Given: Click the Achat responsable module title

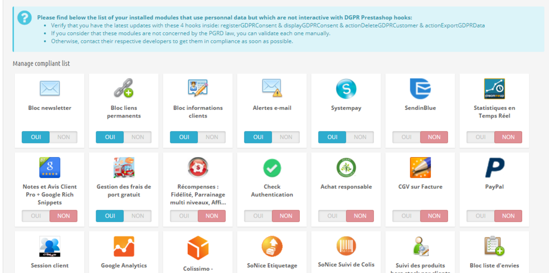Looking at the screenshot, I should click(346, 187).
